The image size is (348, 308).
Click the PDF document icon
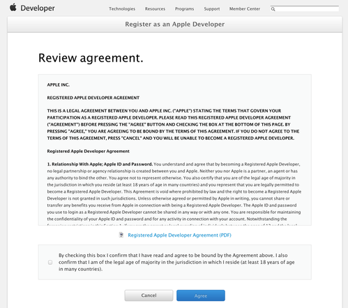point(121,235)
